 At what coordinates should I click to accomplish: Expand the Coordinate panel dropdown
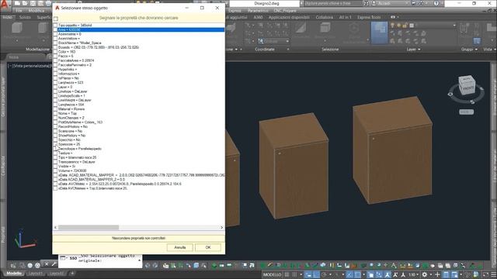point(288,50)
